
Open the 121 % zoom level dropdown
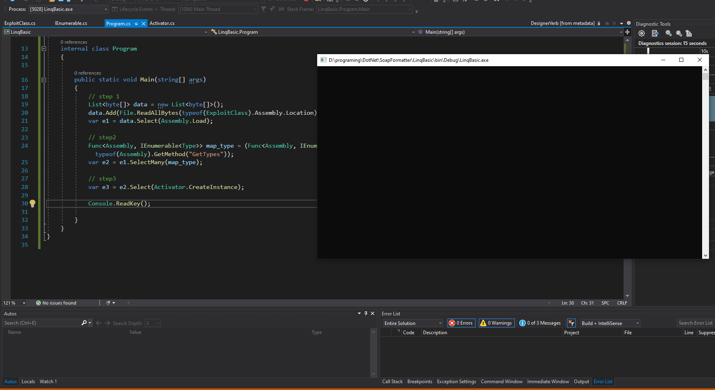click(14, 303)
